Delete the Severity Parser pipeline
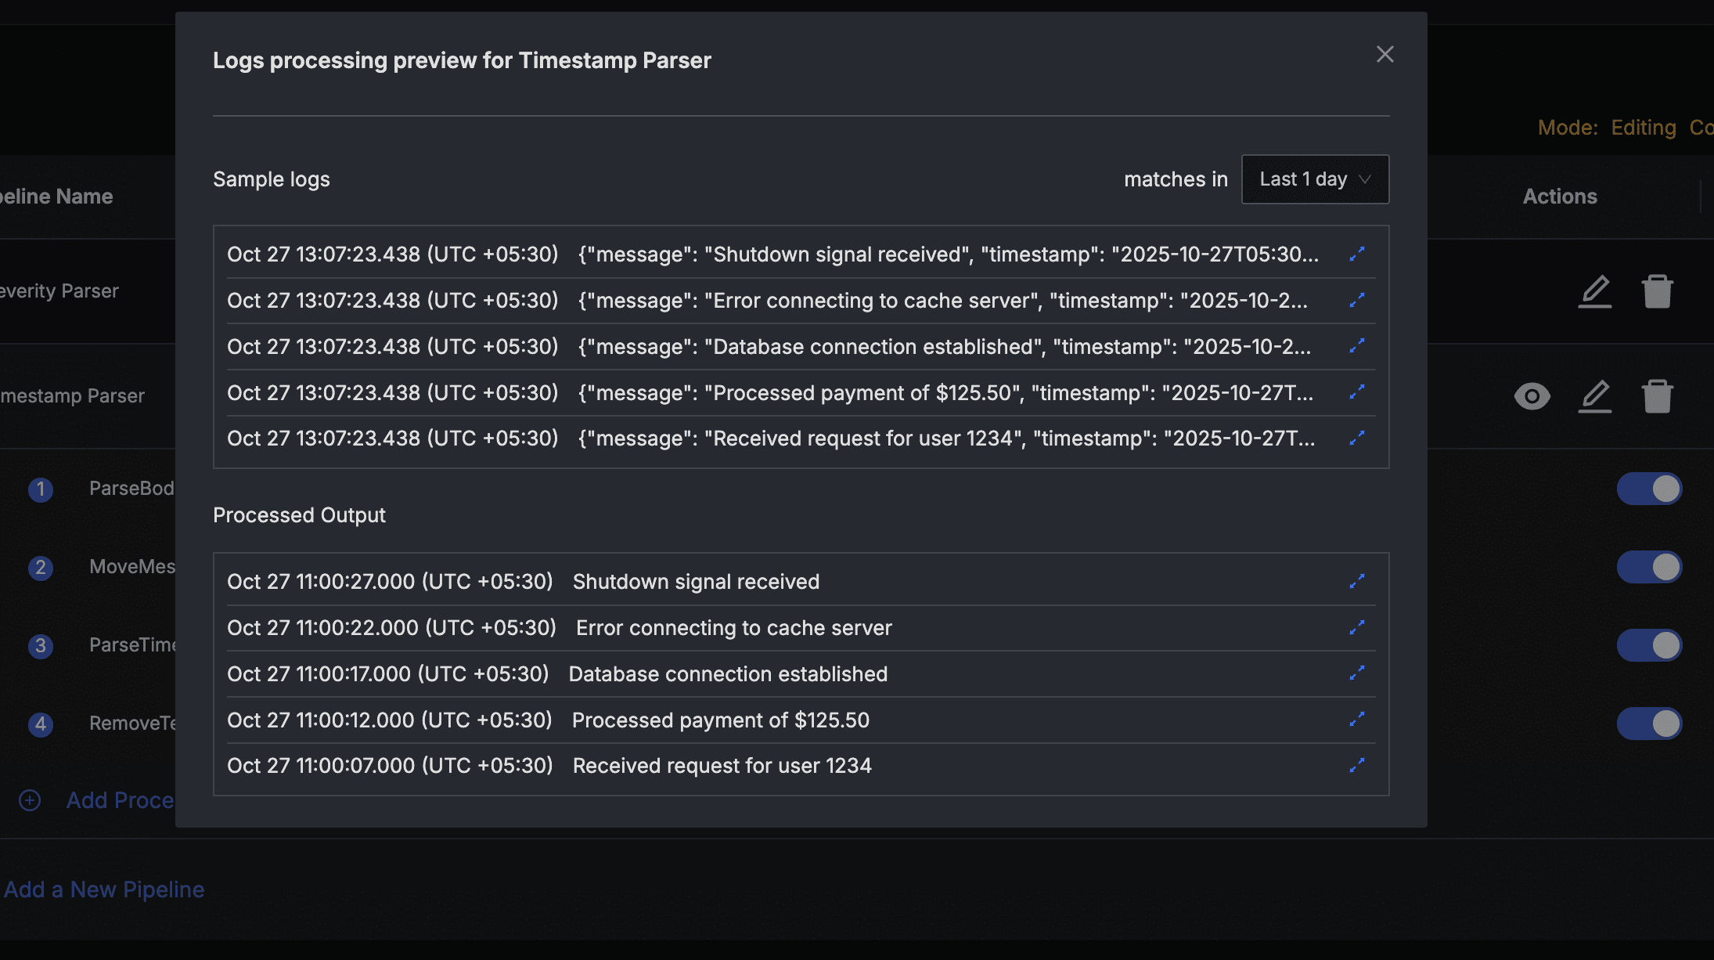The image size is (1714, 960). 1657,291
